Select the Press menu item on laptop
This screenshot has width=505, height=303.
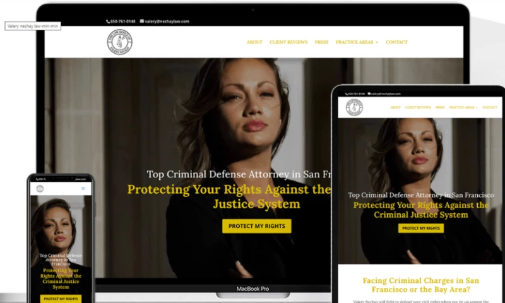(321, 42)
